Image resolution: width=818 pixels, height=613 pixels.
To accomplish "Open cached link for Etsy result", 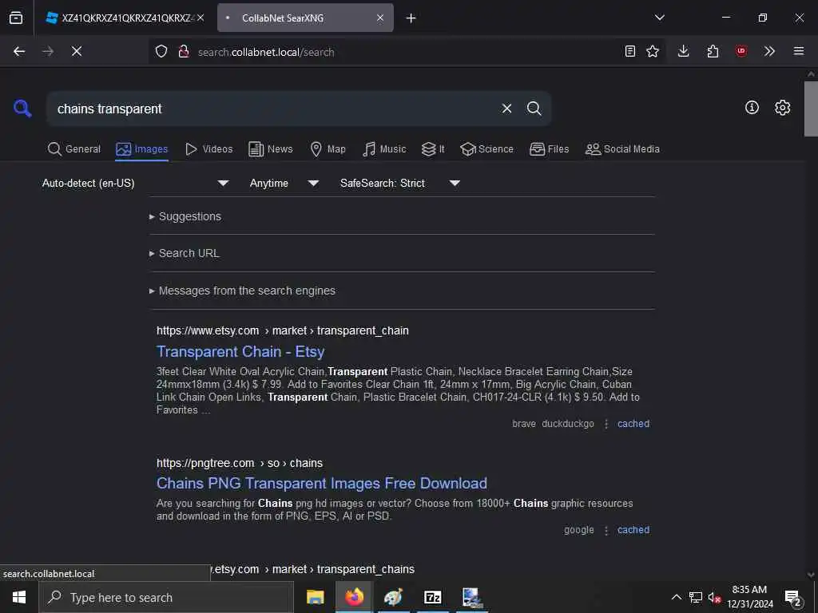I will (x=633, y=424).
